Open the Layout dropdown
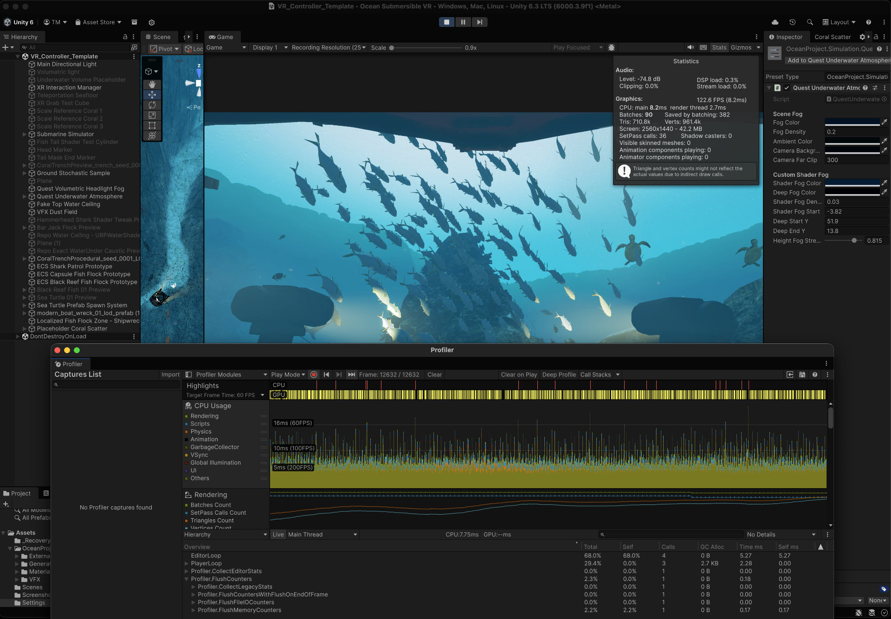This screenshot has width=891, height=619. tap(839, 22)
